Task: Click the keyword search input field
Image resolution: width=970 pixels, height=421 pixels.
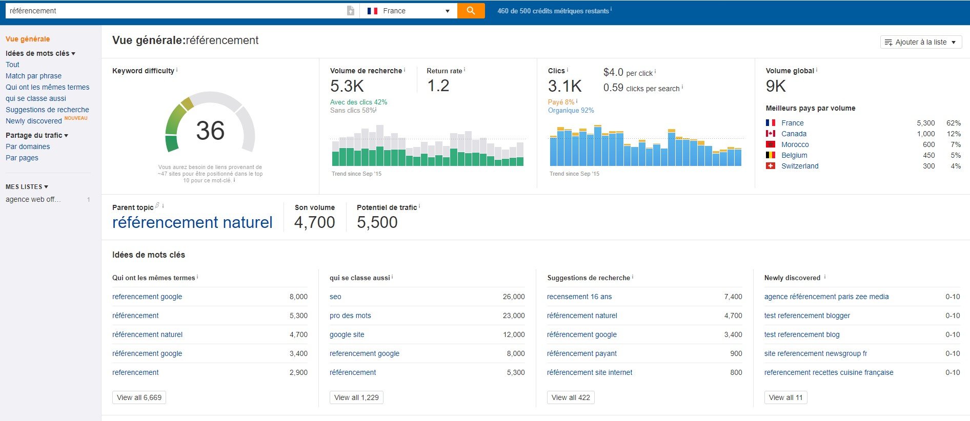Action: click(x=175, y=11)
